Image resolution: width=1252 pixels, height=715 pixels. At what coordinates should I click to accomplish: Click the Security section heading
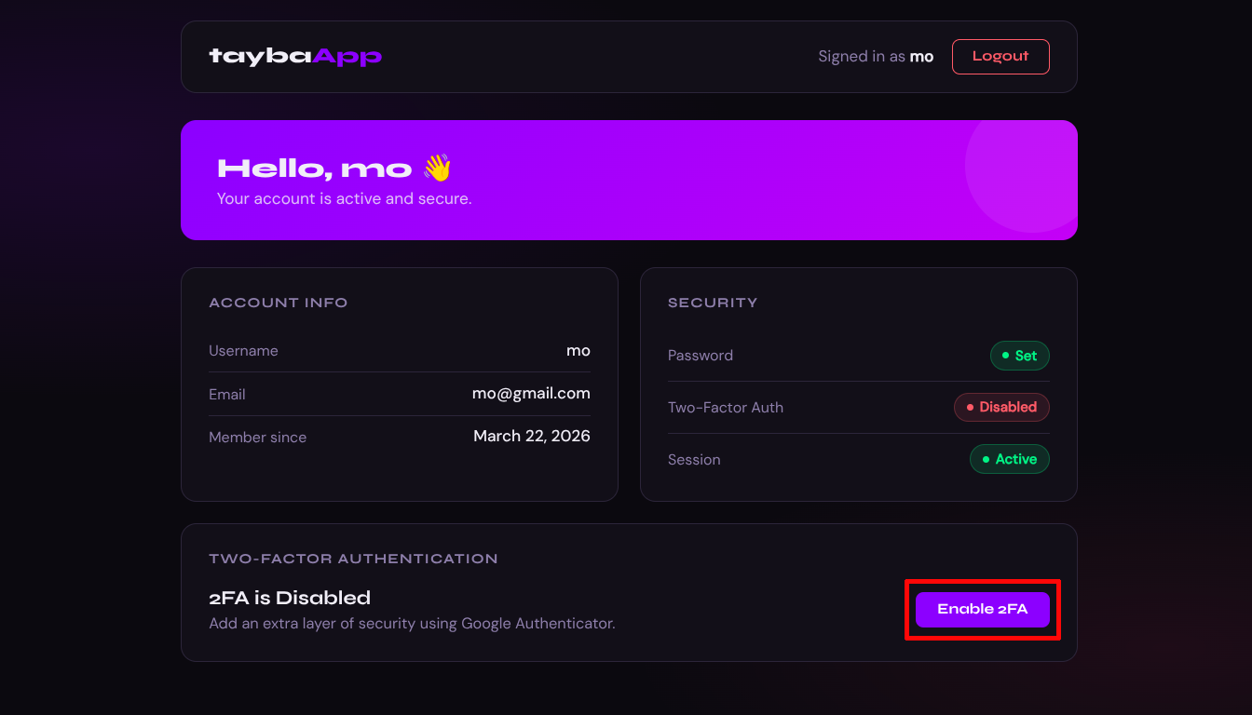(x=713, y=303)
